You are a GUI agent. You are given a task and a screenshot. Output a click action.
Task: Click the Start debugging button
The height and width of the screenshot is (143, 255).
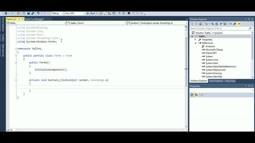[91, 14]
